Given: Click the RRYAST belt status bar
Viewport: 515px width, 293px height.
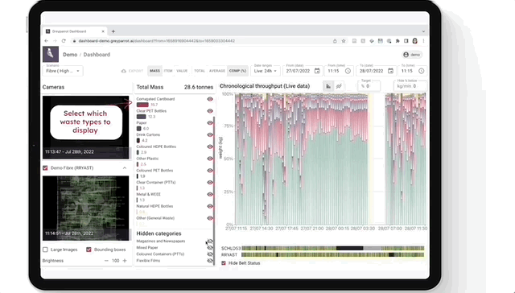Looking at the screenshot, I should pyautogui.click(x=333, y=255).
